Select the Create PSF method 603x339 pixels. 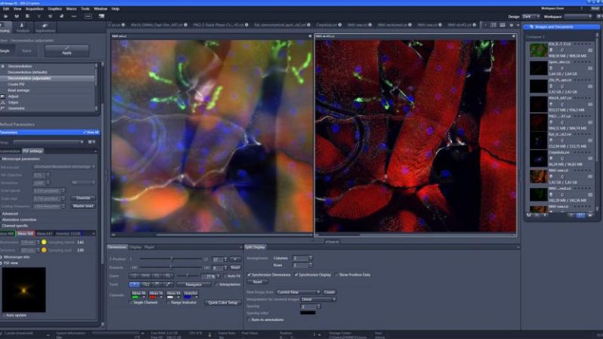16,84
